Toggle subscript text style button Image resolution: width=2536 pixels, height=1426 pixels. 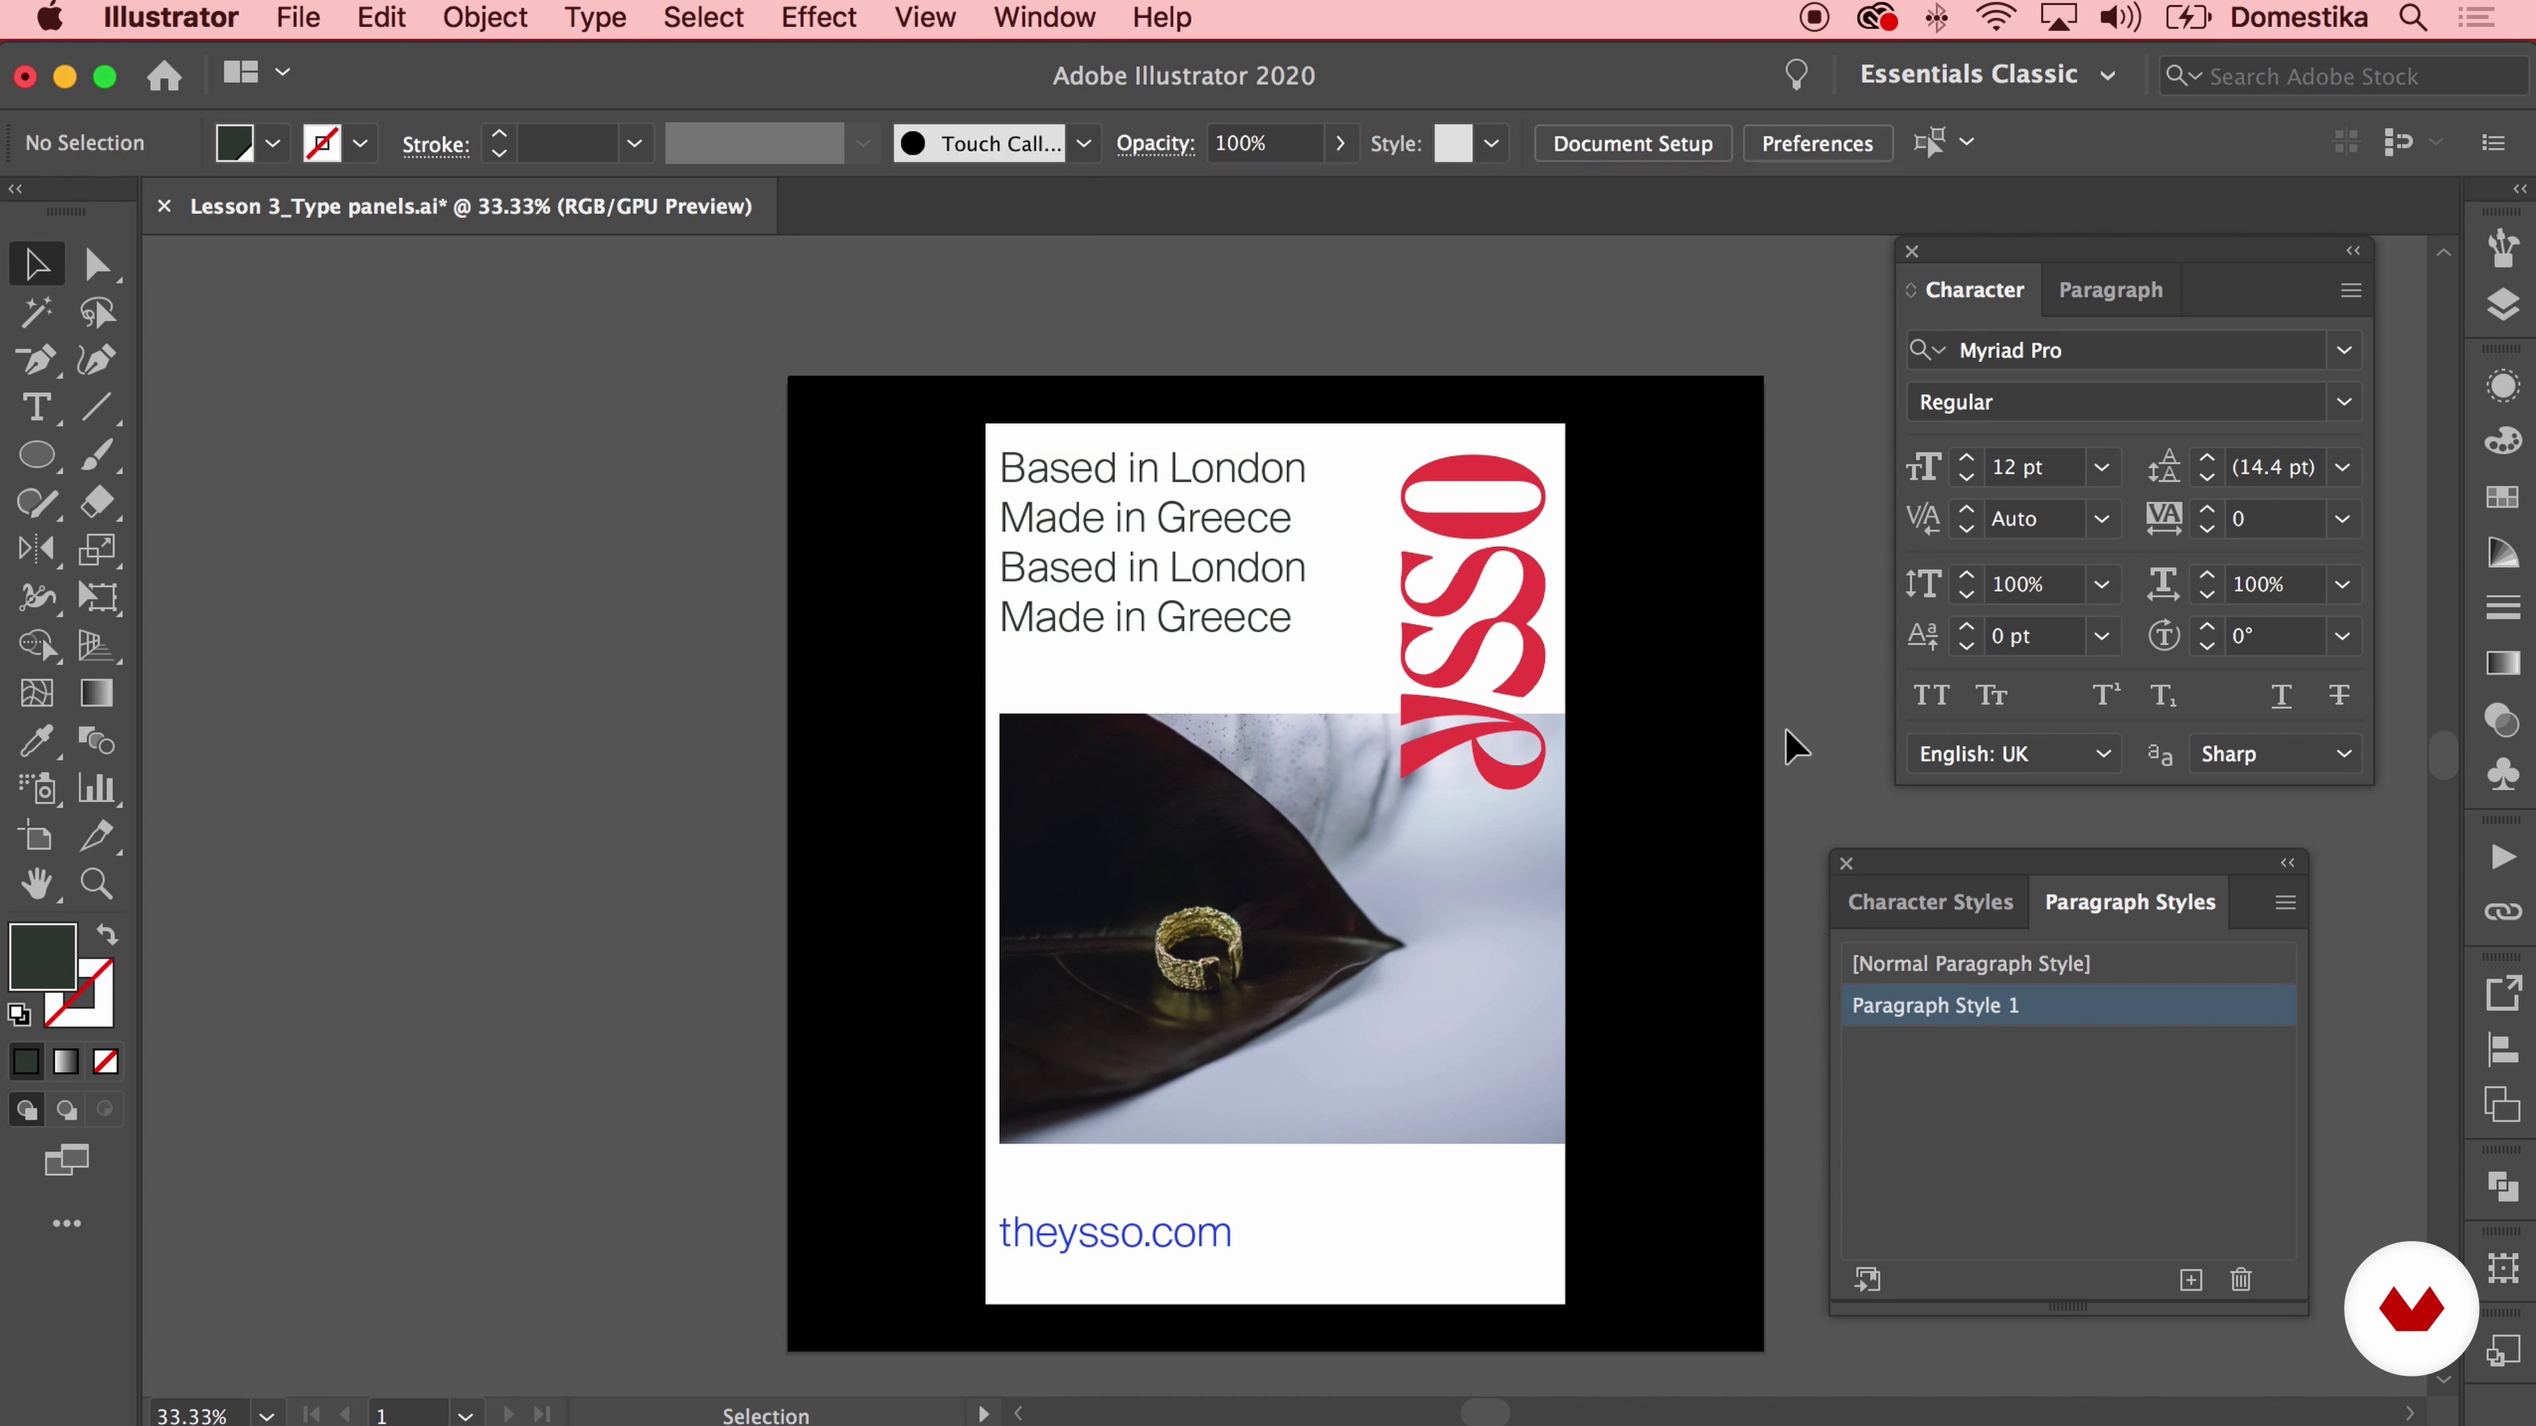click(2164, 695)
